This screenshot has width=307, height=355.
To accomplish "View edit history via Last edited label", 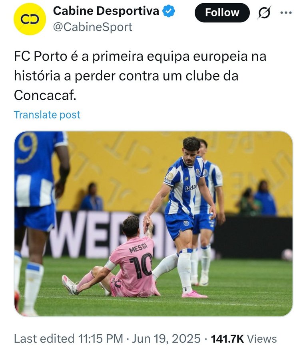I will coord(44,339).
